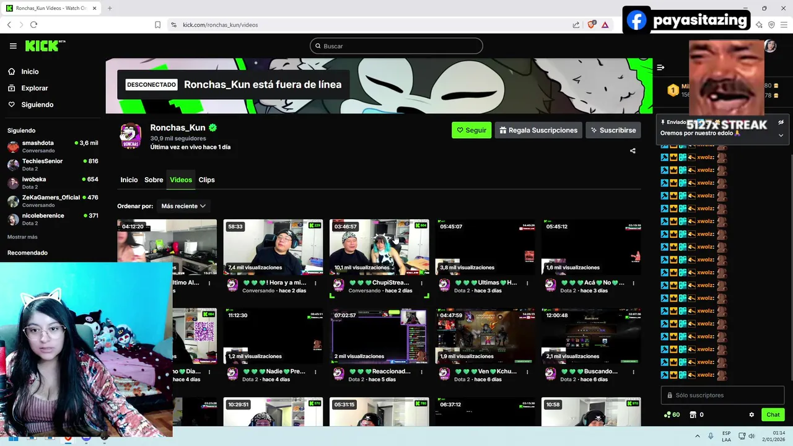The width and height of the screenshot is (793, 446).
Task: Expand the pinned message chevron
Action: point(781,135)
